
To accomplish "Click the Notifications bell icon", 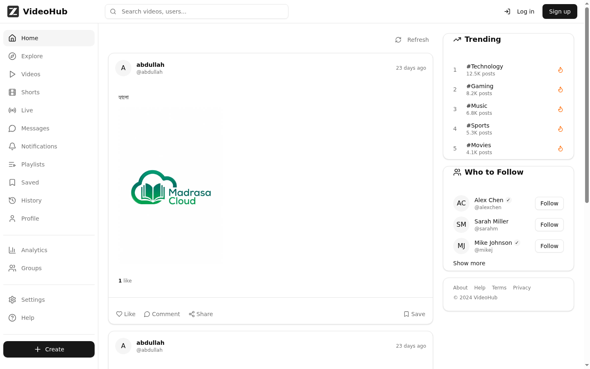I will coord(12,146).
